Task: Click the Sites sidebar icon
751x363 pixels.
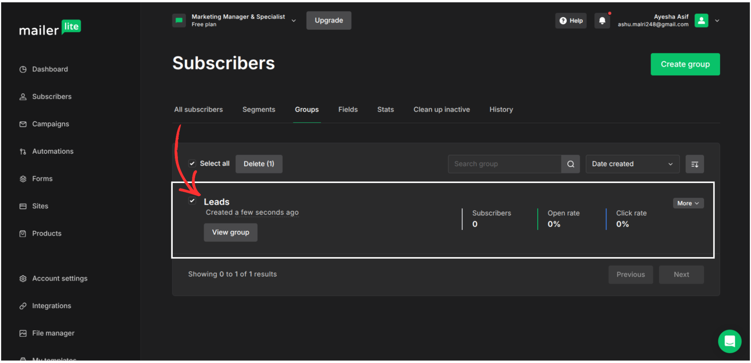Action: pyautogui.click(x=23, y=206)
